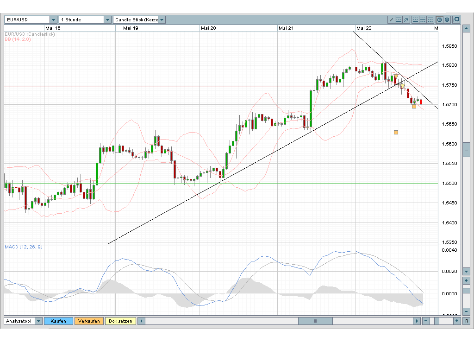
Task: Click the horizontal scrollbar right arrow
Action: coord(417,321)
